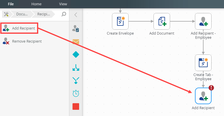Collapse the toolbox with the chevron
Screen dimensions: 224x116
(76, 15)
